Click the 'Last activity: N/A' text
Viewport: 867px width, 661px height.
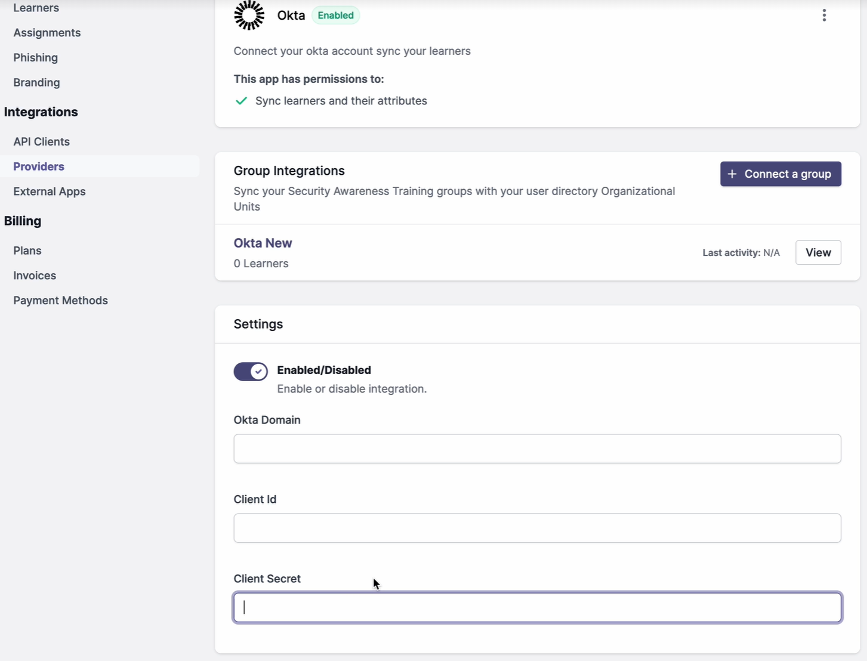(741, 253)
